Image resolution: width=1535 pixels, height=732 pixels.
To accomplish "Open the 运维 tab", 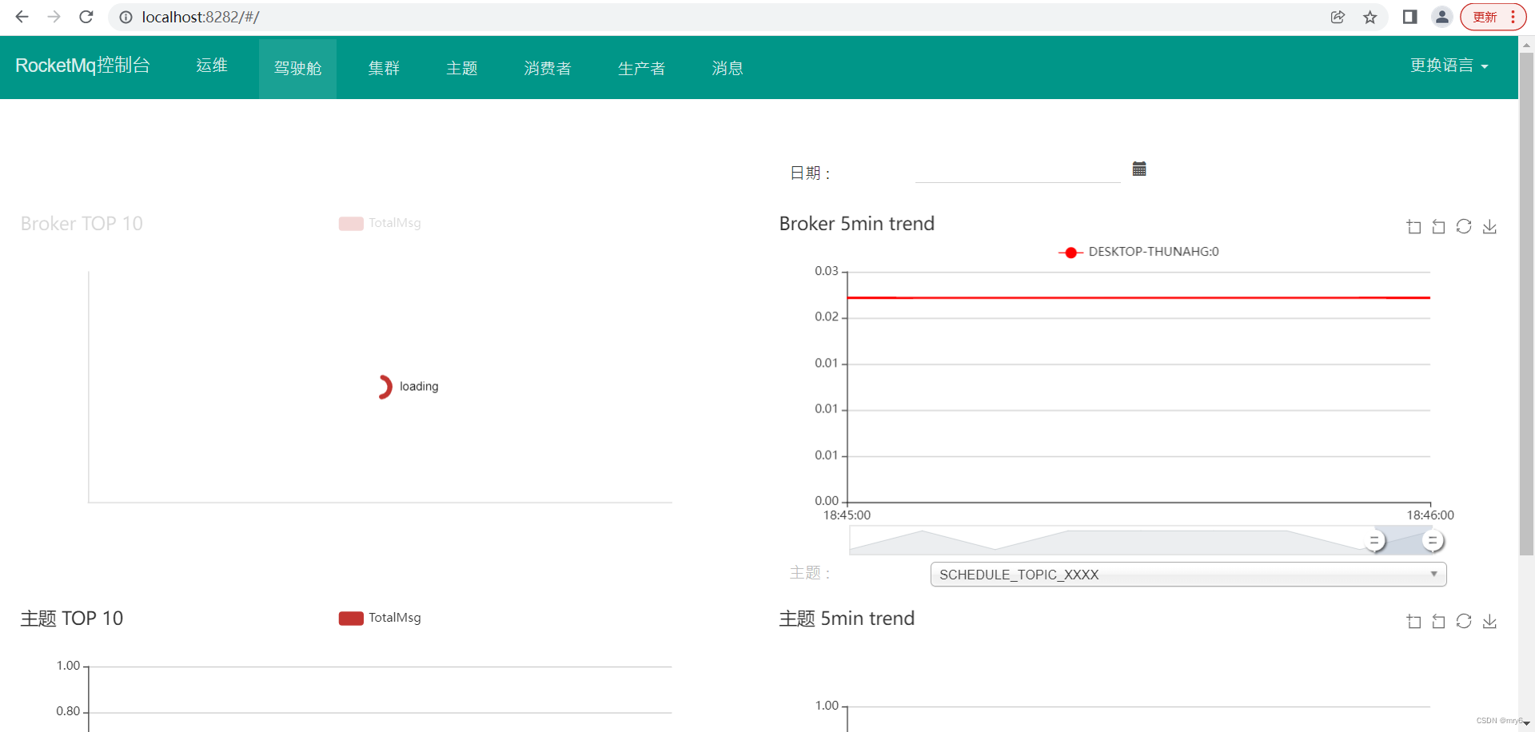I will coord(212,66).
